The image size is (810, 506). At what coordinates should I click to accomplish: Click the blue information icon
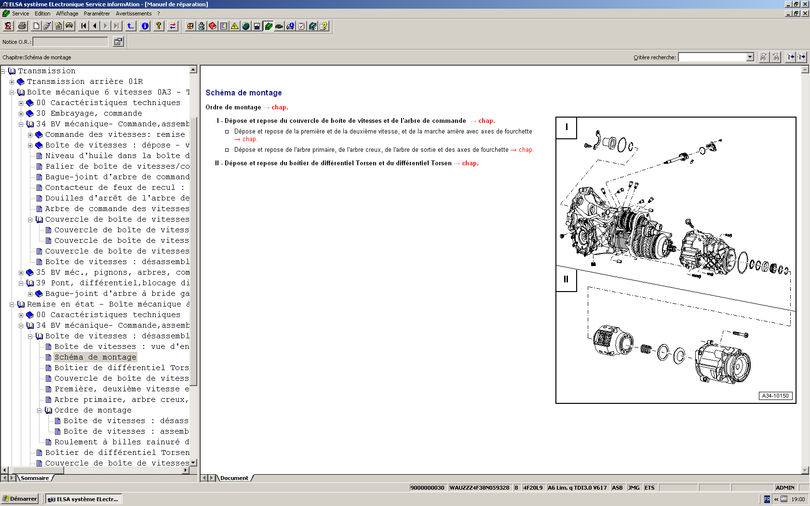click(145, 26)
